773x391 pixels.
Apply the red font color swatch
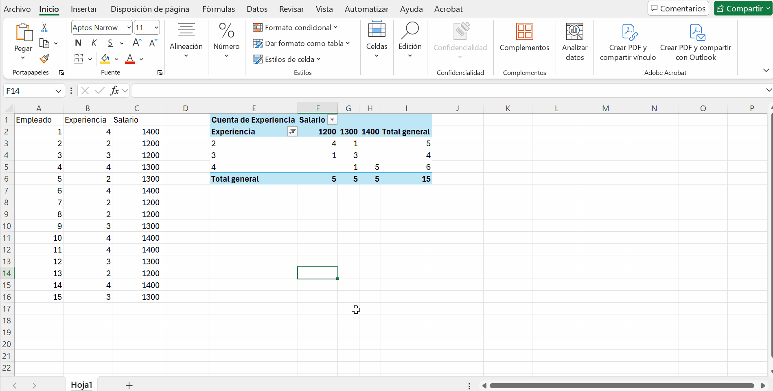click(x=130, y=59)
